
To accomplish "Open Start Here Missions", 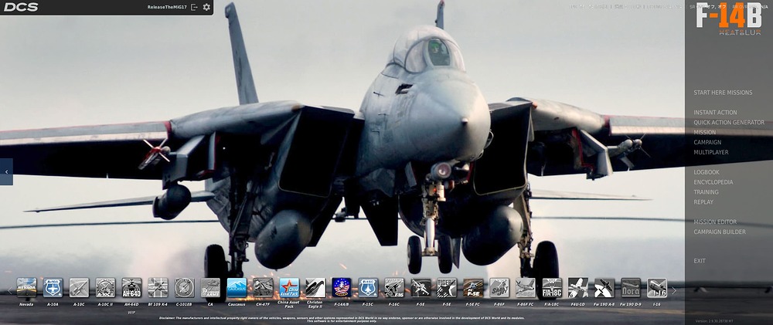I will pos(723,93).
